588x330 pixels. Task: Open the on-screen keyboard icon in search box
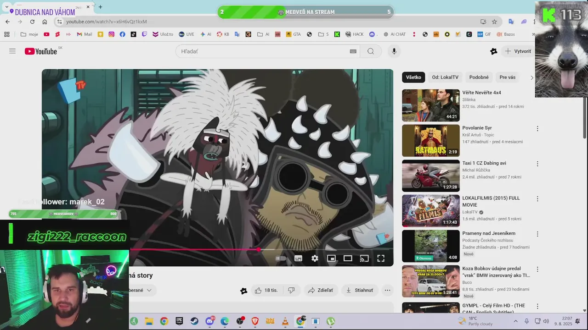click(353, 51)
